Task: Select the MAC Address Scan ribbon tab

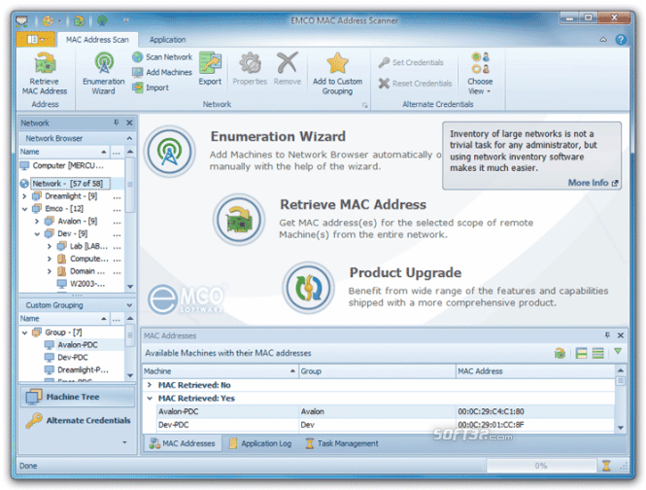Action: point(97,40)
